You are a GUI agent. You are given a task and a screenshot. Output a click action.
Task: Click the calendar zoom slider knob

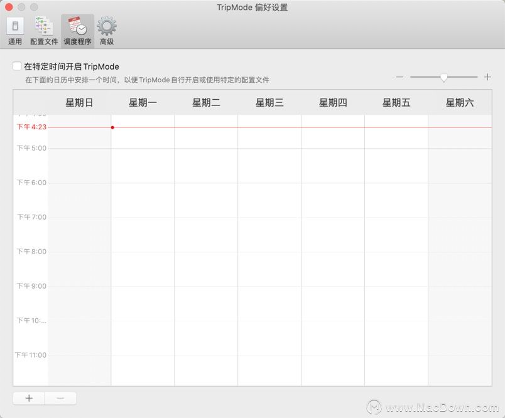pos(444,78)
